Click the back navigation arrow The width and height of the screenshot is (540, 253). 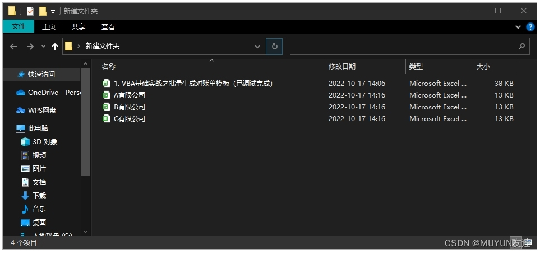coord(13,46)
